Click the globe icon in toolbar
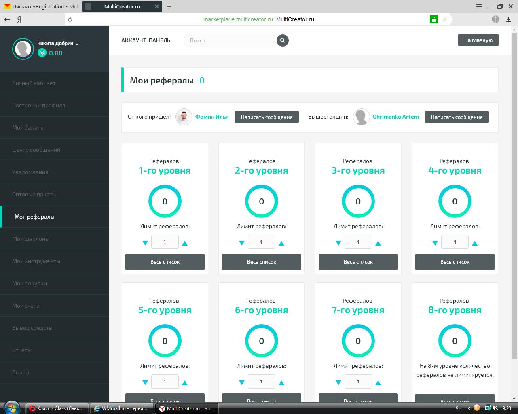The height and width of the screenshot is (414, 518). click(x=495, y=19)
